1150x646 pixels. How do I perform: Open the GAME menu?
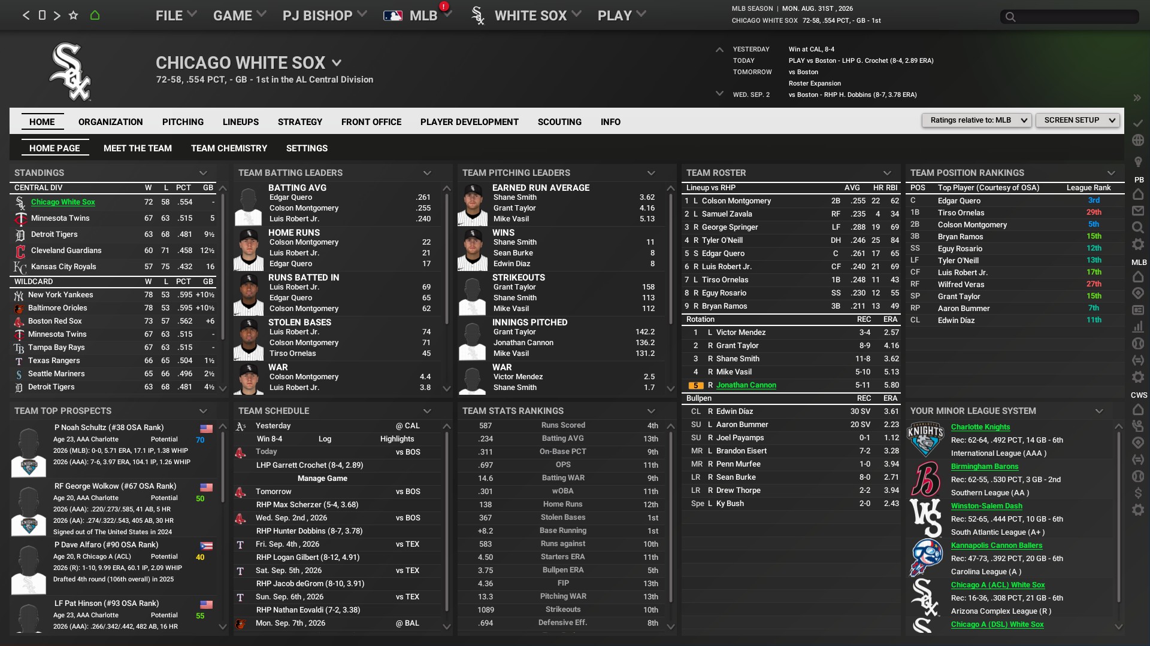click(239, 16)
